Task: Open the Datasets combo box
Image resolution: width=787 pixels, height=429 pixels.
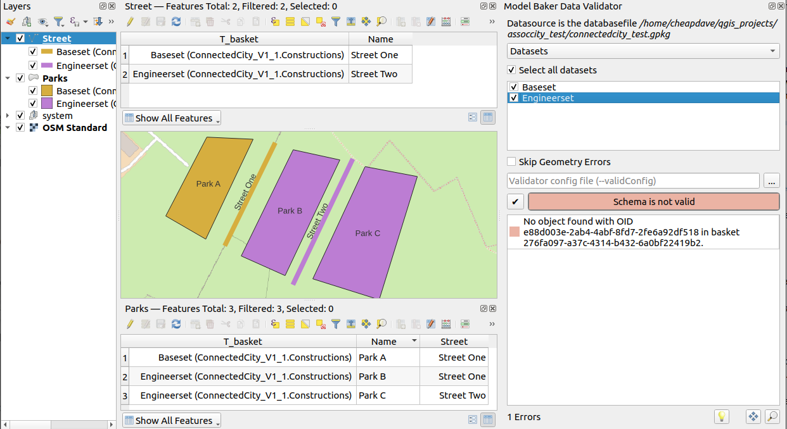Action: (643, 51)
